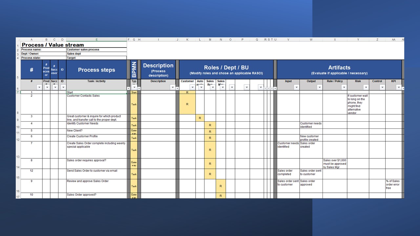420x236 pixels.
Task: Open the Control column filter dropdown
Action: 382,88
